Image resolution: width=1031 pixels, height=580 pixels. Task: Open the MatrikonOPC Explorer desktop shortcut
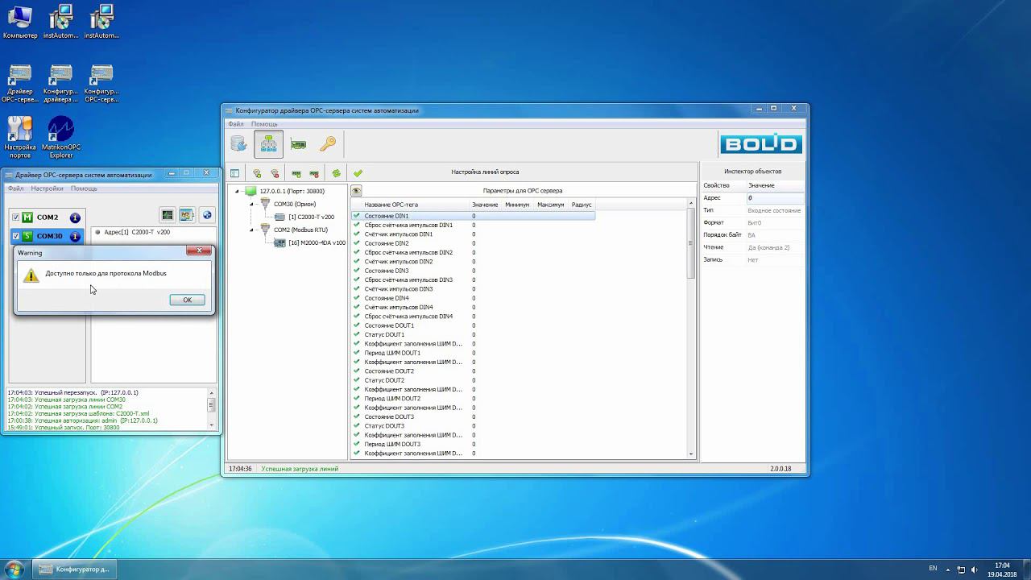61,137
